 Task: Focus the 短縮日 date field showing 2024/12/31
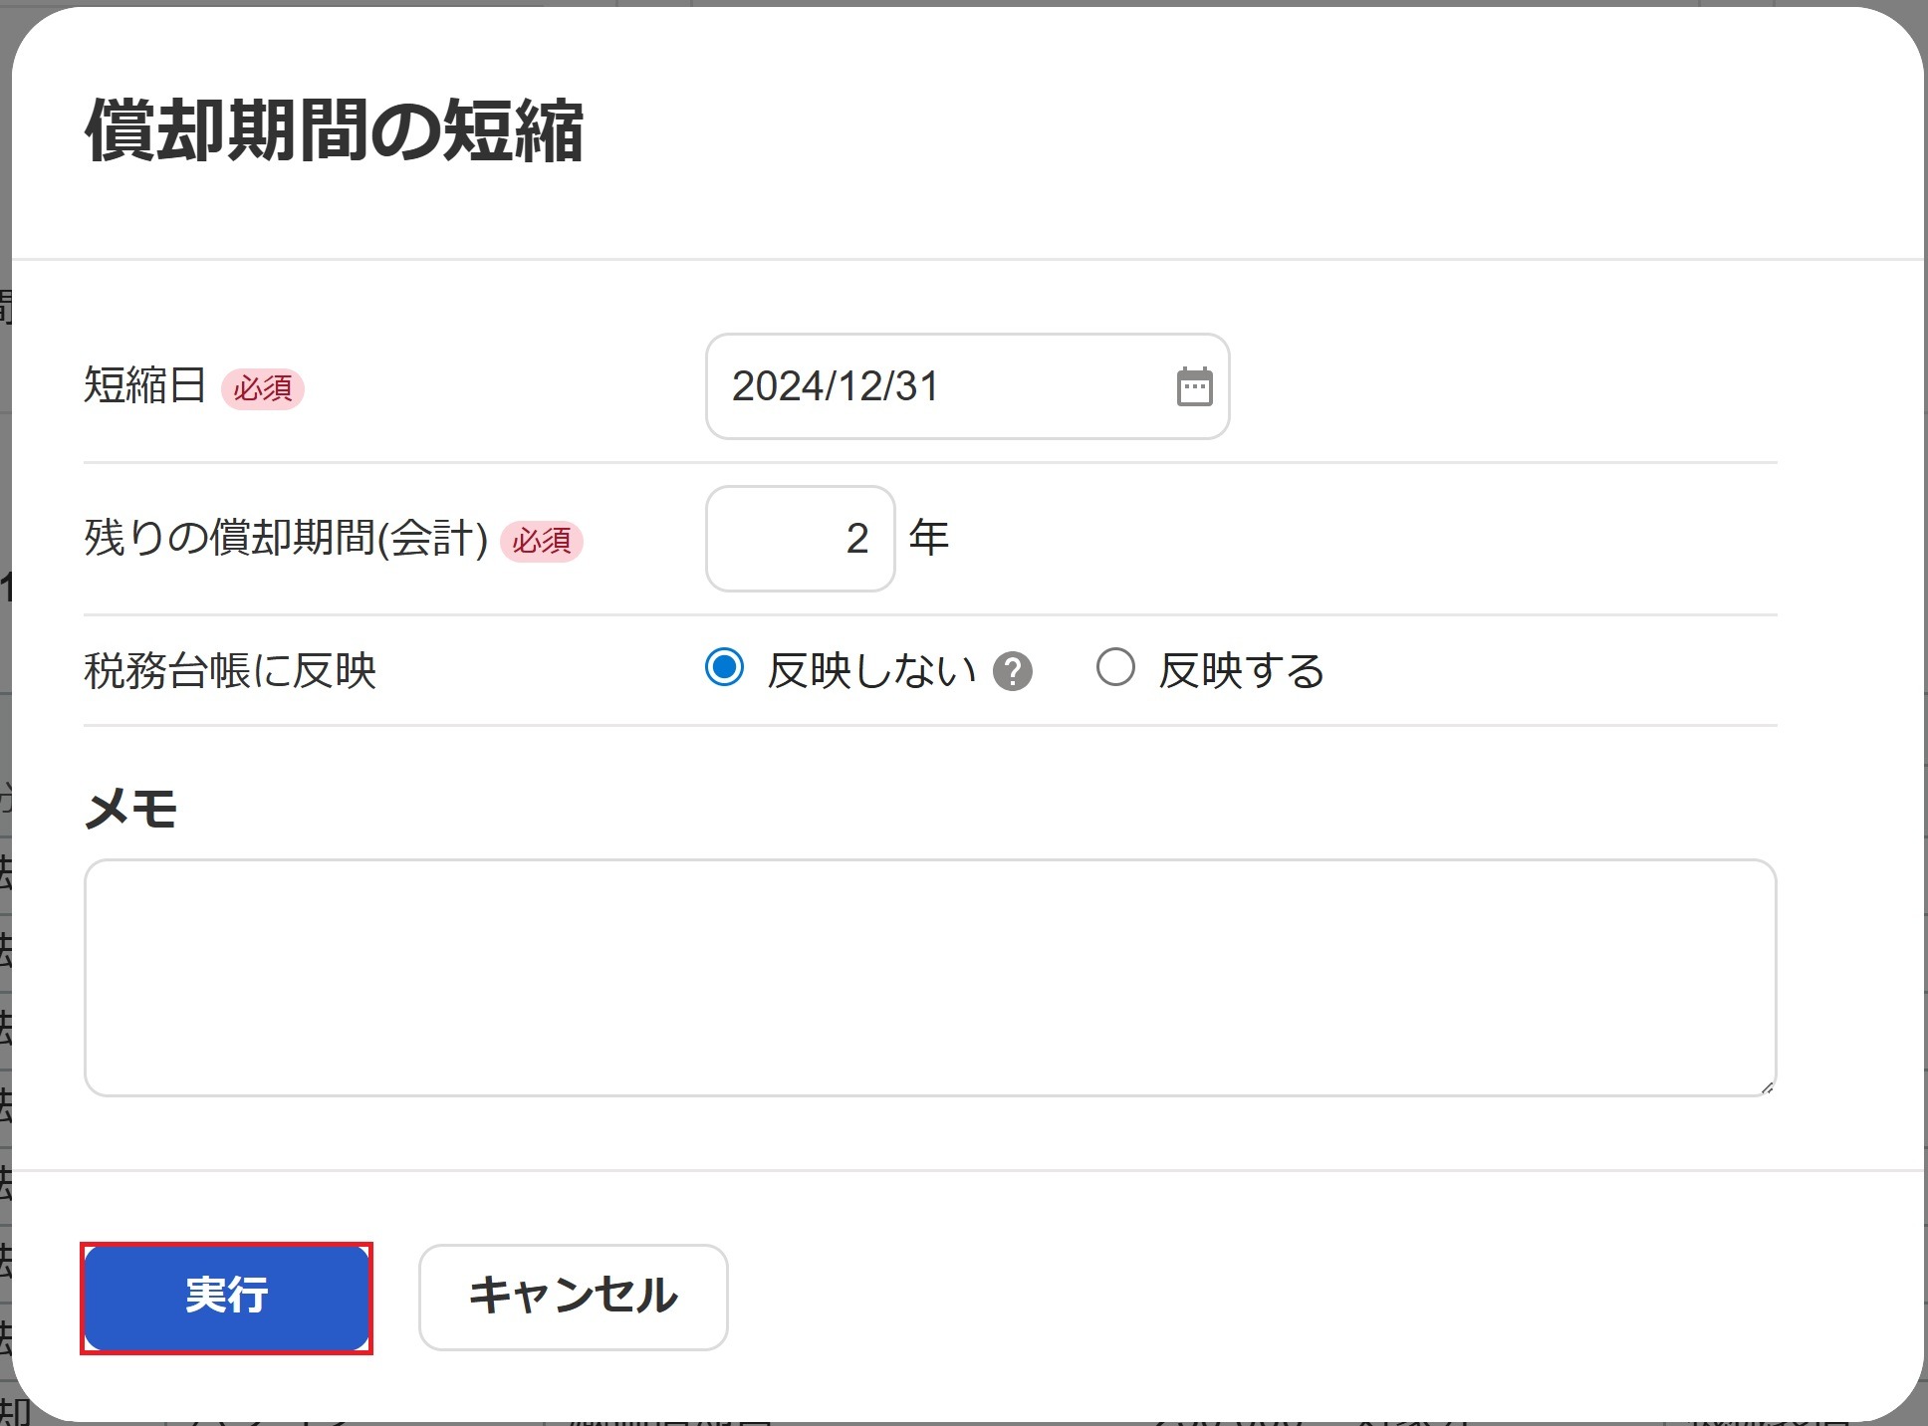click(967, 386)
